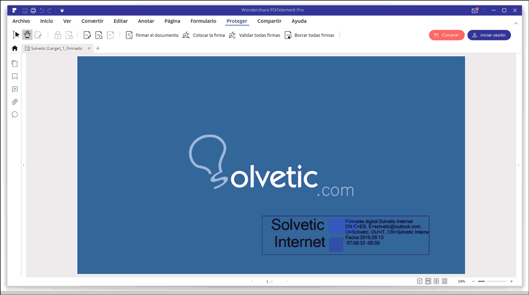The width and height of the screenshot is (529, 295).
Task: Open the page thumbnails panel
Action: coord(14,63)
